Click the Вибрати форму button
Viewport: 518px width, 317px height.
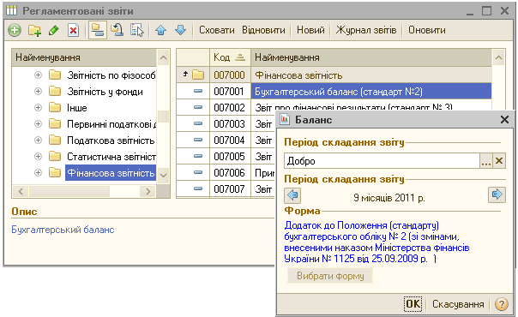pos(330,276)
